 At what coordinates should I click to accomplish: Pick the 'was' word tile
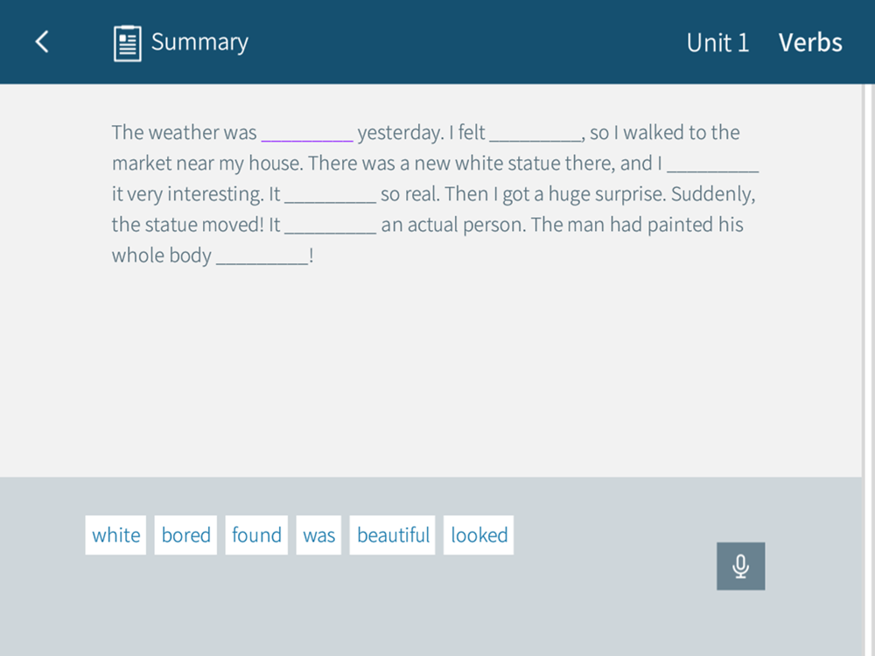[x=318, y=535]
